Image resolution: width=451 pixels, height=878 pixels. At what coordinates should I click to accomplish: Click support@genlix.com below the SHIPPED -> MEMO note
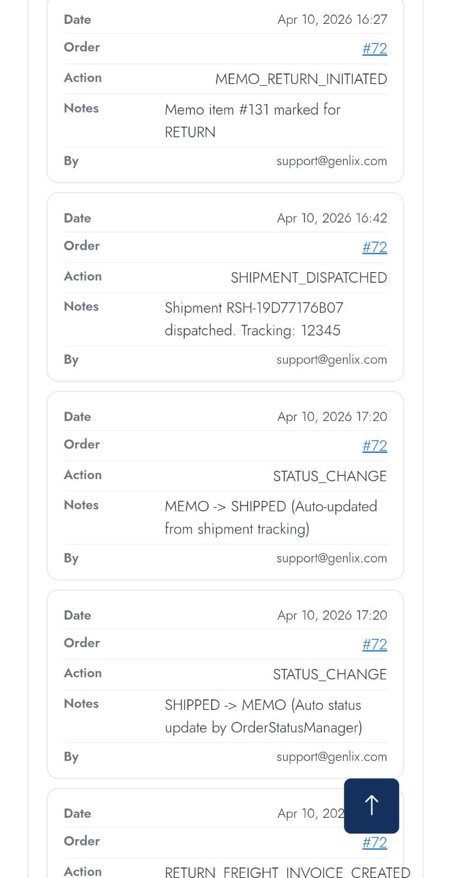click(331, 756)
